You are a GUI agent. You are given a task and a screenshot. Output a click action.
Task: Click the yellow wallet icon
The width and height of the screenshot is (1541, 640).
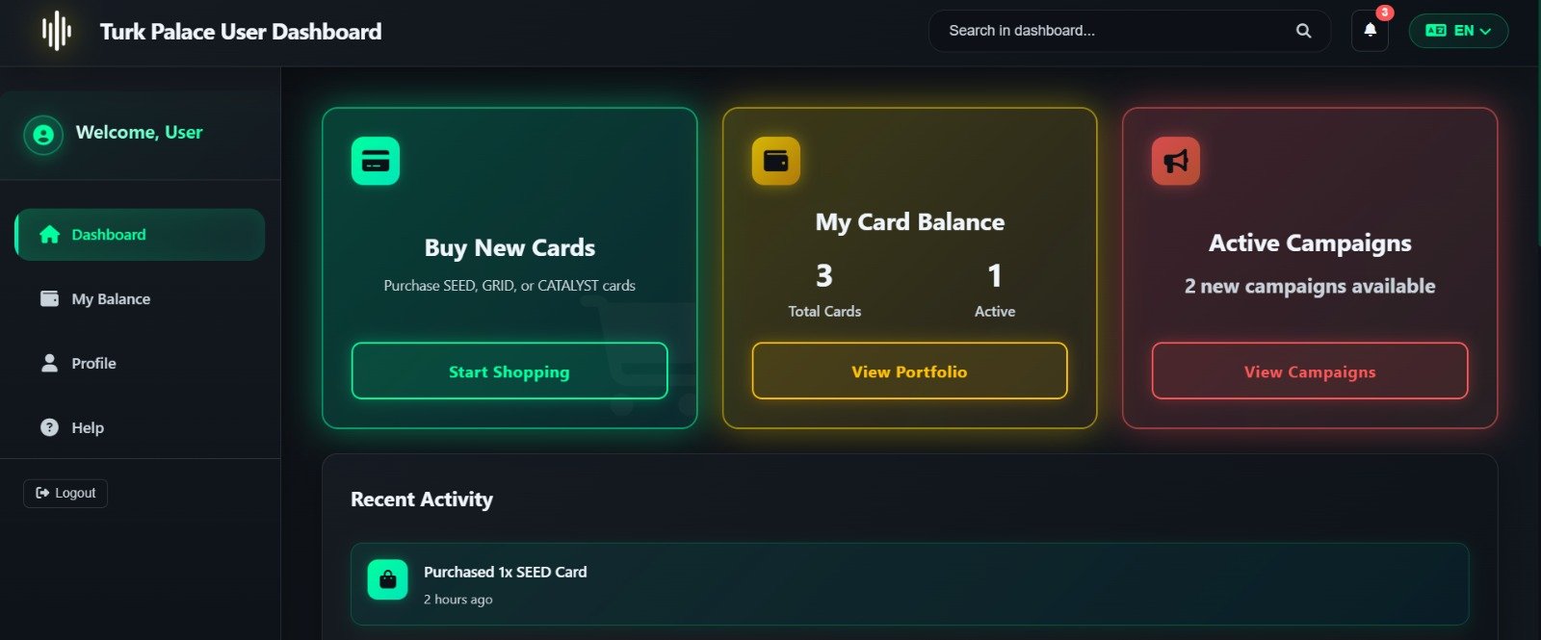775,161
